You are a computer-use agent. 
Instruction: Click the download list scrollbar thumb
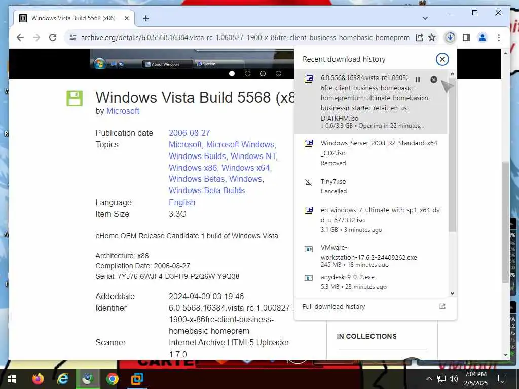click(452, 155)
